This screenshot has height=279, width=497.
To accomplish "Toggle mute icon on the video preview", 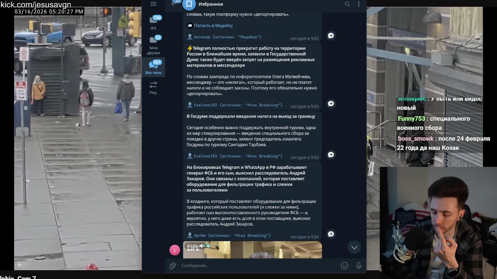I will (x=202, y=246).
